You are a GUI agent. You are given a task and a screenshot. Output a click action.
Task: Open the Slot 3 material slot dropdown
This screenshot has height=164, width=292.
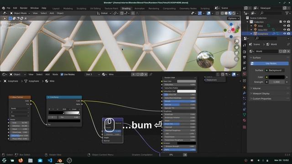[x=93, y=74]
